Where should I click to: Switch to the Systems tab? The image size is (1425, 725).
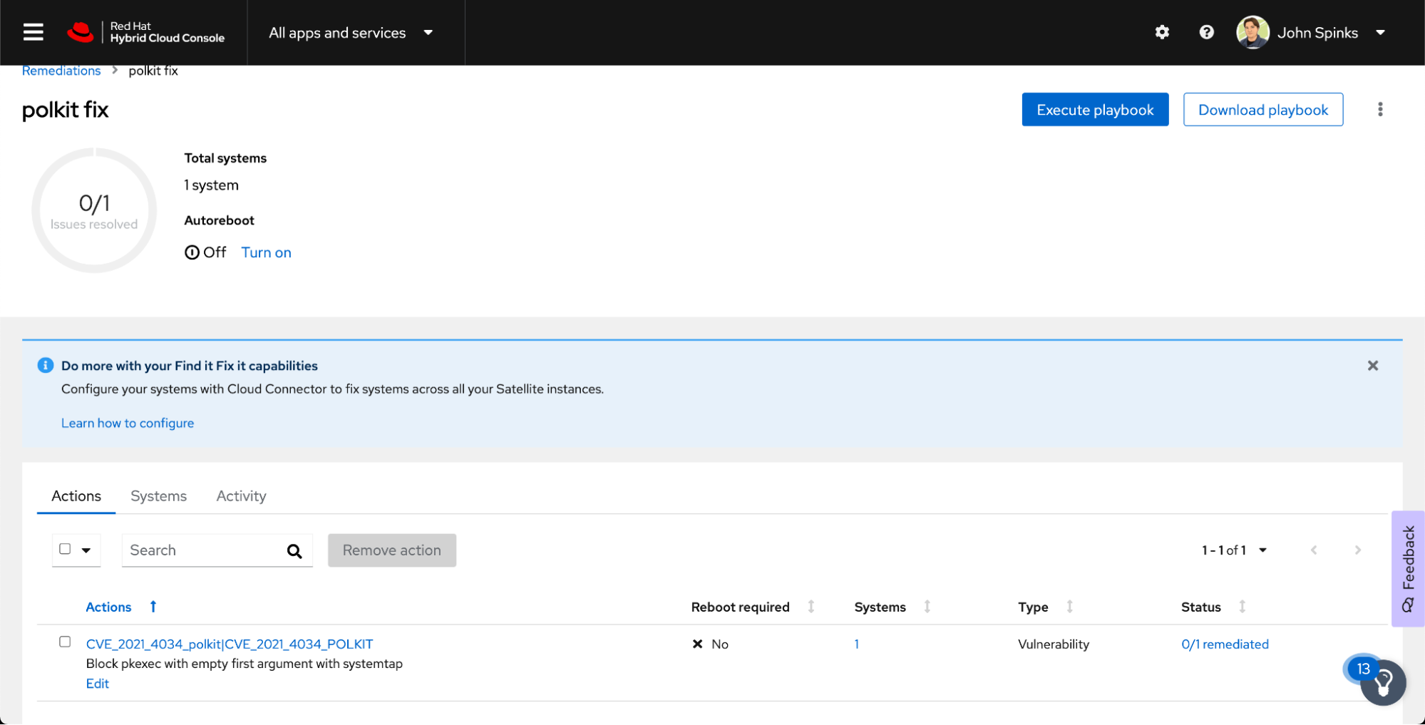(x=158, y=496)
